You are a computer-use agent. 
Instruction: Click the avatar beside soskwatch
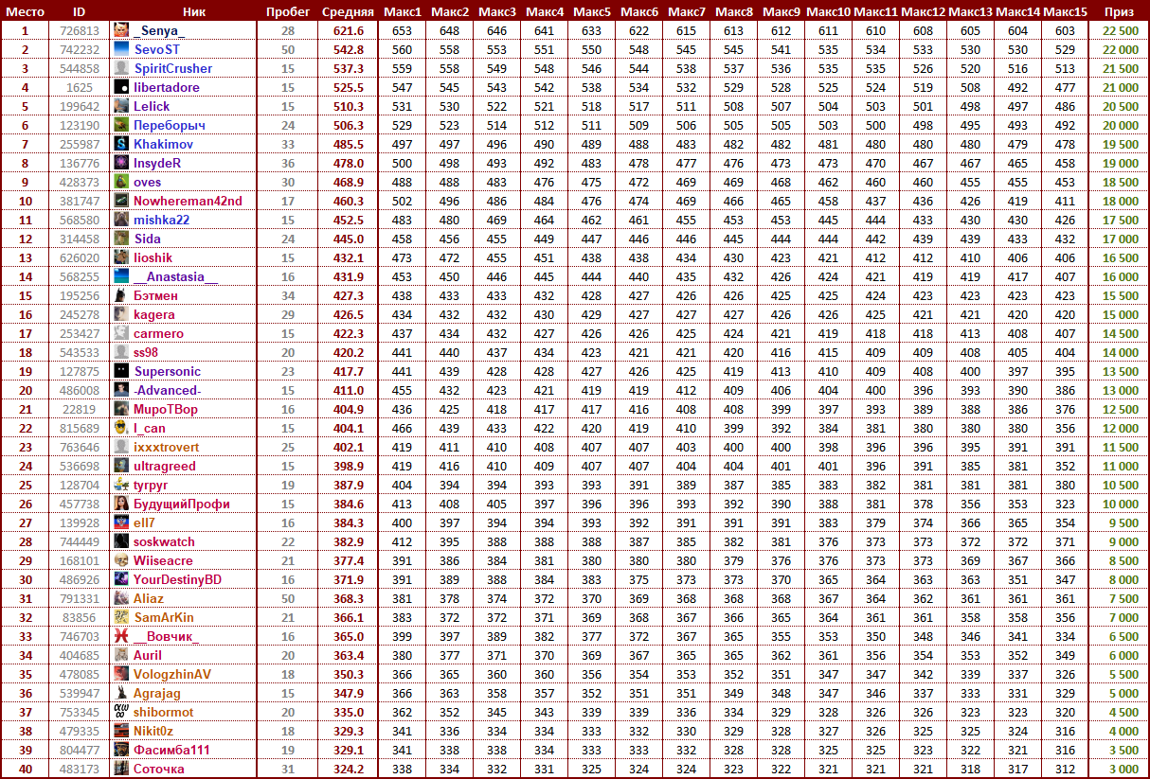(121, 541)
